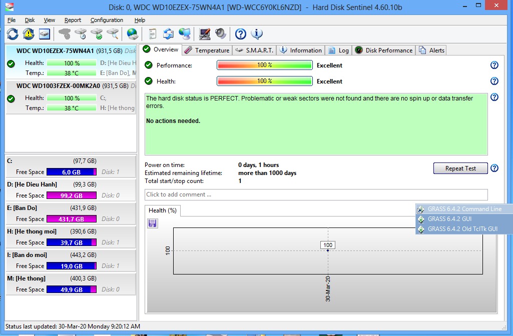Select the WDC WD1003FZEX-00MK2A0 disk entry
This screenshot has width=513, height=336.
(x=58, y=85)
